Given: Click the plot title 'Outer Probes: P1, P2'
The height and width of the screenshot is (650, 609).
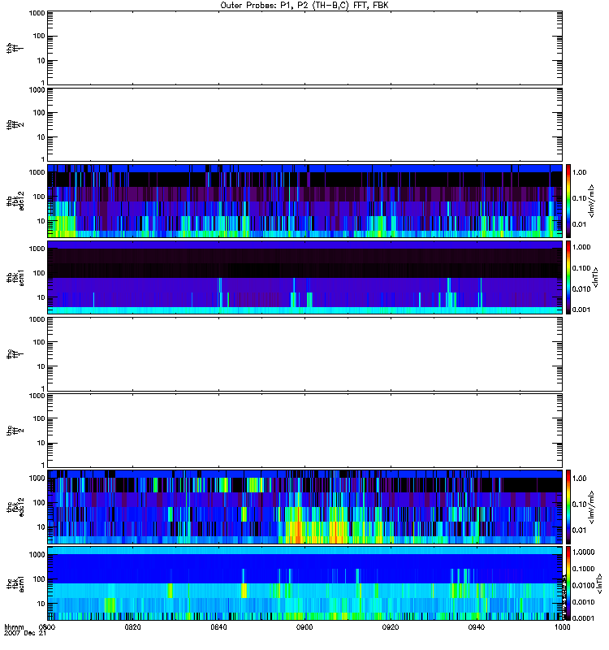Looking at the screenshot, I should (x=304, y=5).
